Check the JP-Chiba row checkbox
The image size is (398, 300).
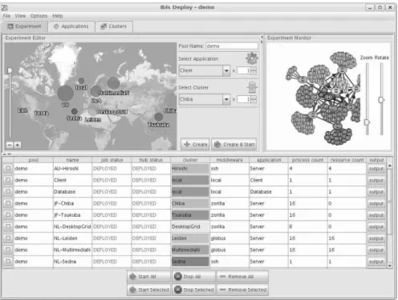pos(8,203)
